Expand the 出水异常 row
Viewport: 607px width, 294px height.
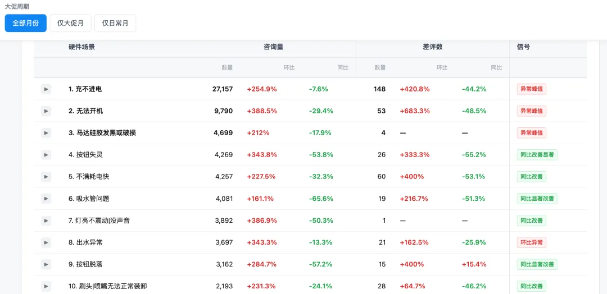click(46, 242)
